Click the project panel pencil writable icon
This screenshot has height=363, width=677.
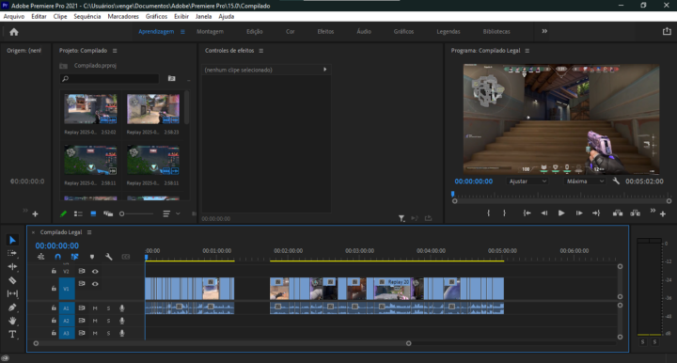click(x=64, y=213)
